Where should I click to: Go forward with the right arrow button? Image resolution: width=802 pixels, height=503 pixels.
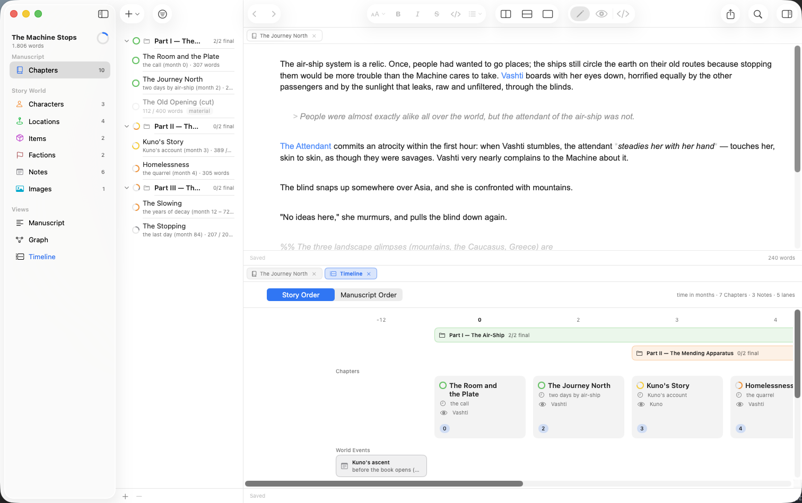273,14
